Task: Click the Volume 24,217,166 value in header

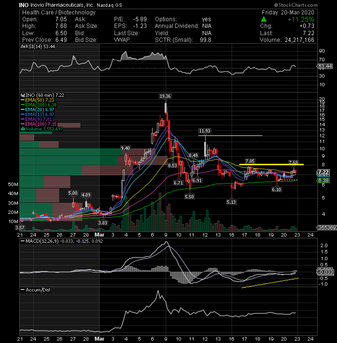Action: tap(299, 40)
